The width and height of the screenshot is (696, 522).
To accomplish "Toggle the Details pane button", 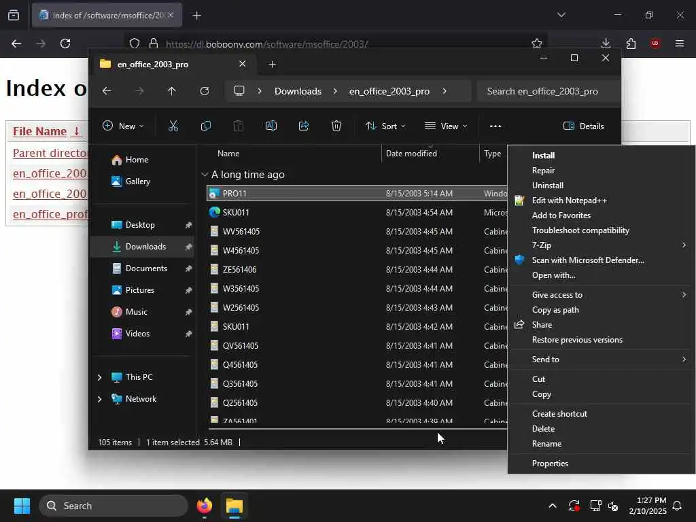I will click(584, 126).
